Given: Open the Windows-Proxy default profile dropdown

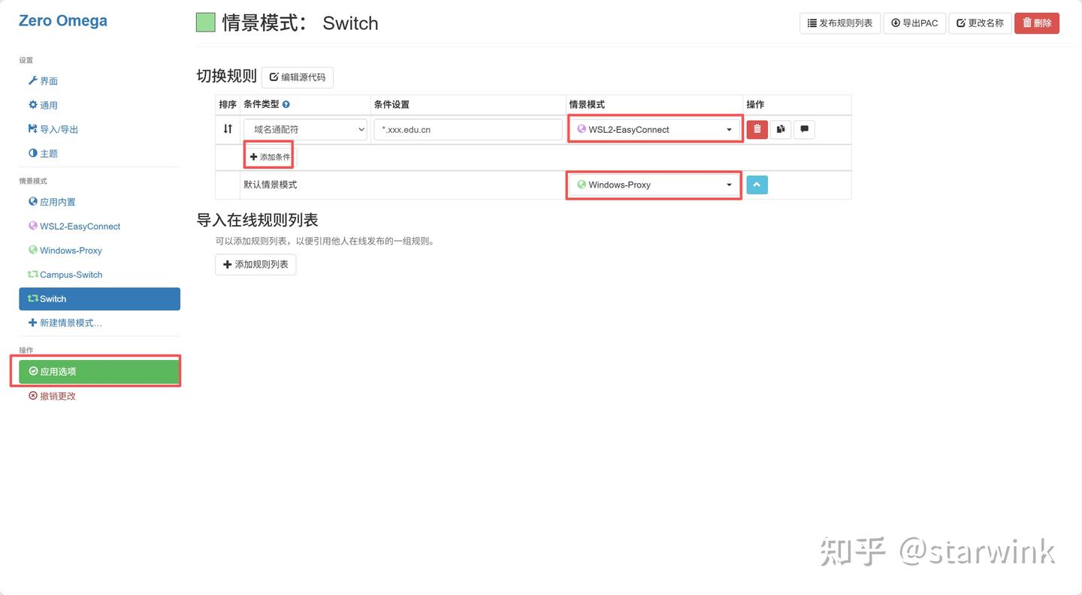Looking at the screenshot, I should [x=654, y=185].
